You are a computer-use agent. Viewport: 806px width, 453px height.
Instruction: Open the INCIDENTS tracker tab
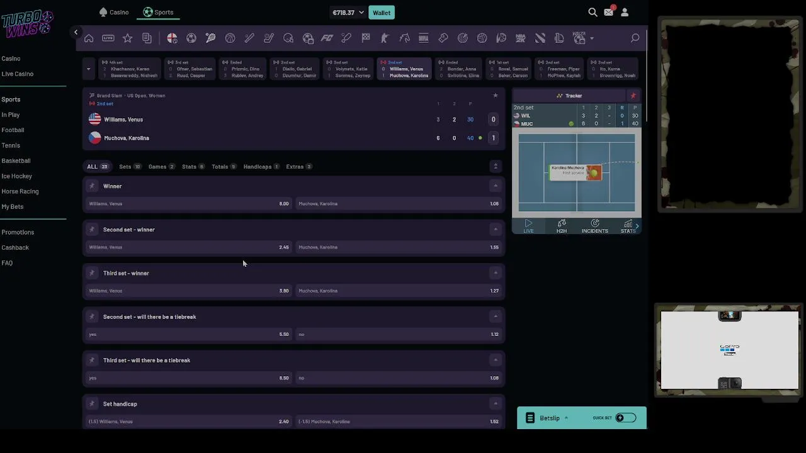tap(594, 226)
